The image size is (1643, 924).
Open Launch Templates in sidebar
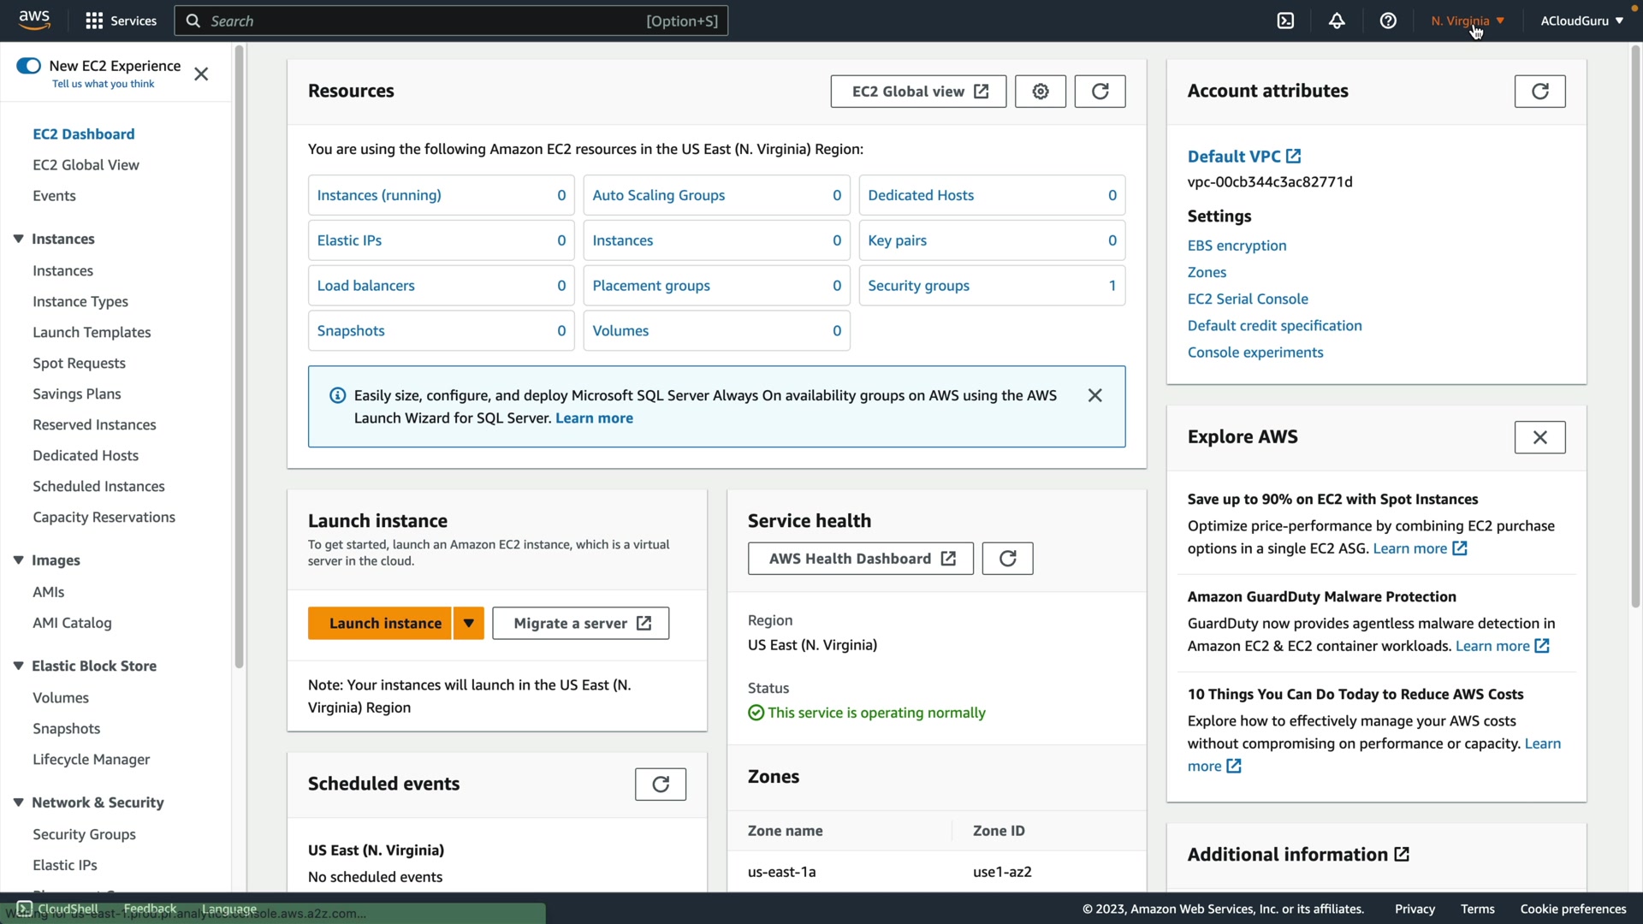(92, 332)
